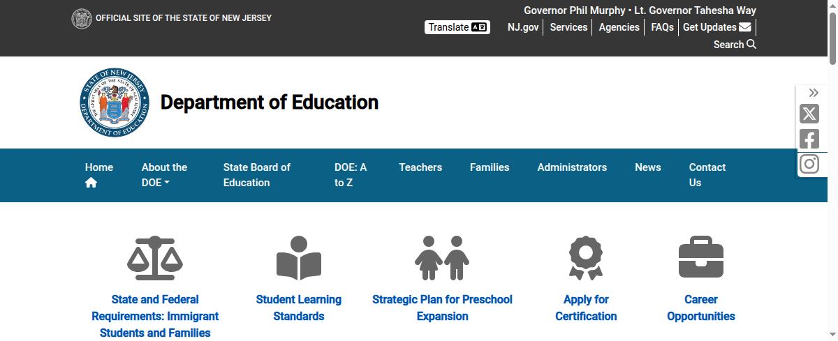Image resolution: width=838 pixels, height=341 pixels.
Task: Click the student reading book icon
Action: (x=299, y=257)
